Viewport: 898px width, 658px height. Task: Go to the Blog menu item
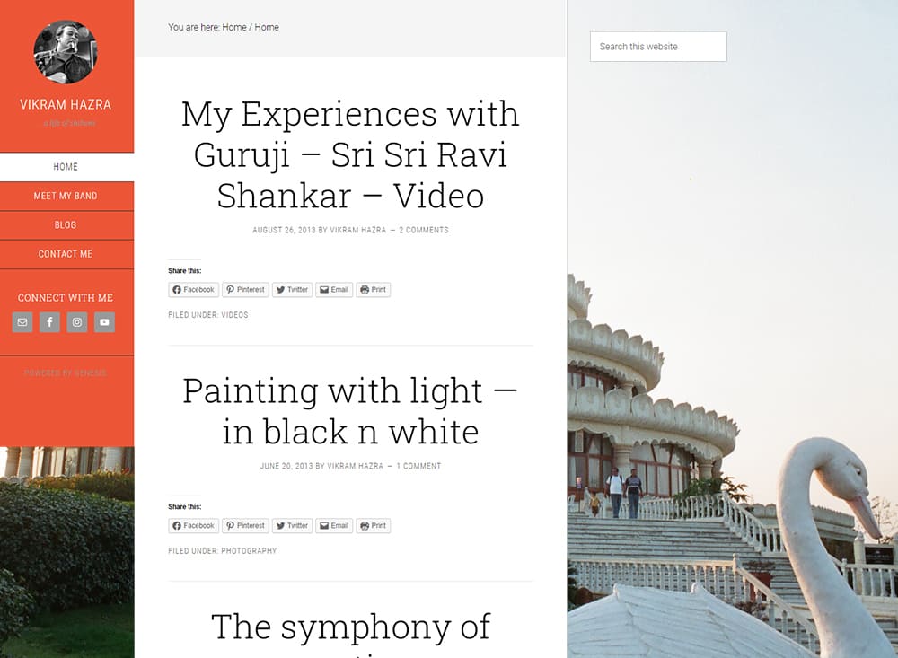pos(66,225)
